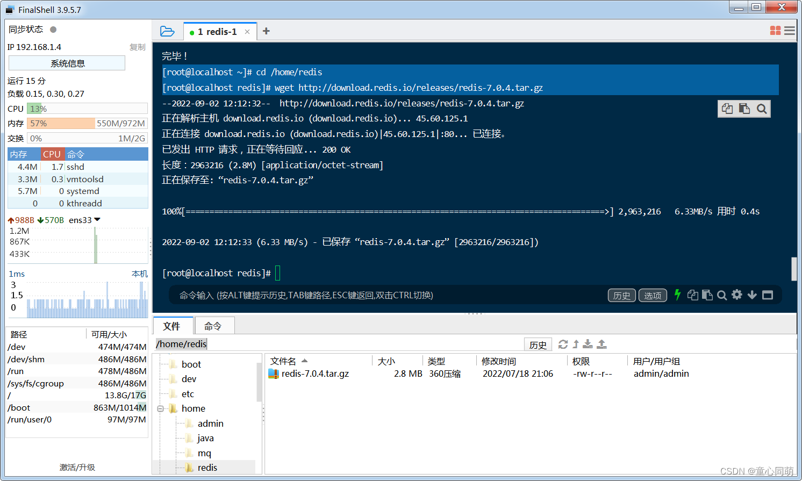Select the vmtoolsd process row
Image resolution: width=802 pixels, height=481 pixels.
click(x=78, y=179)
